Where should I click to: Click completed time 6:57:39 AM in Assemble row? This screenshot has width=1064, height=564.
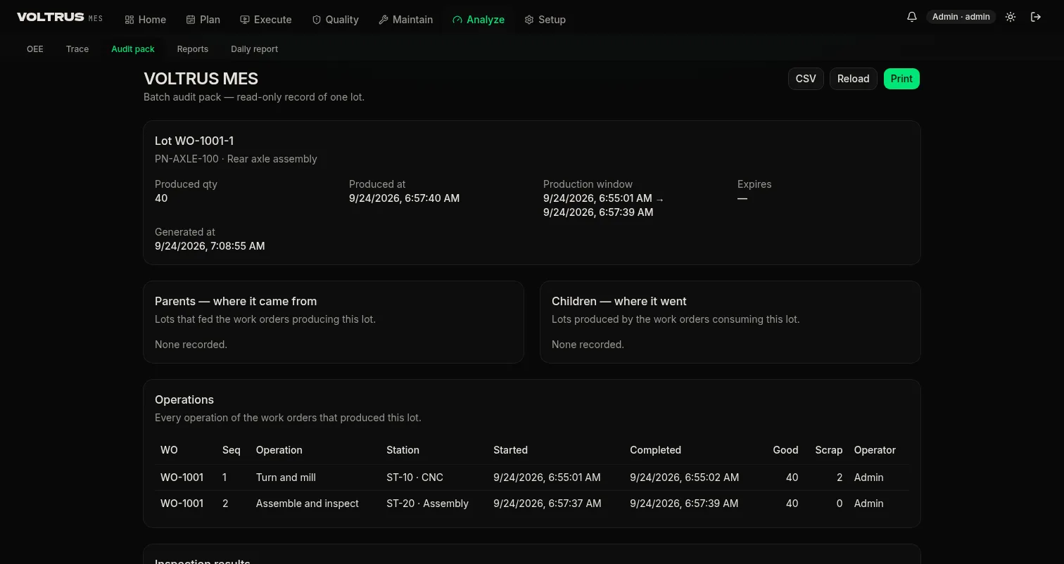pos(684,504)
